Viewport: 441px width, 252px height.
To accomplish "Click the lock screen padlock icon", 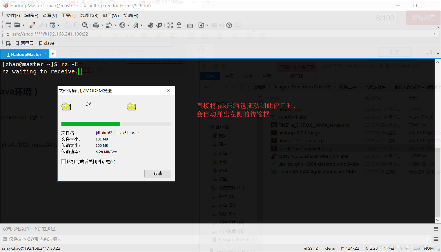I will point(179,25).
